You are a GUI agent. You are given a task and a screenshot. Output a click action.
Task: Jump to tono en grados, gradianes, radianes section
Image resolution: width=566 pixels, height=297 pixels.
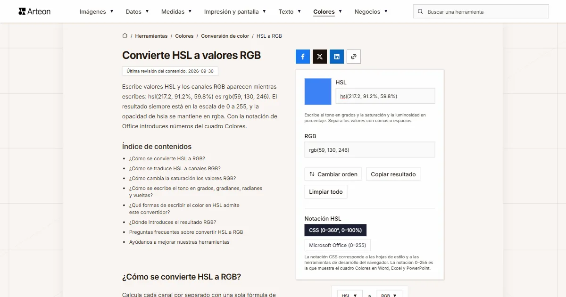click(196, 191)
